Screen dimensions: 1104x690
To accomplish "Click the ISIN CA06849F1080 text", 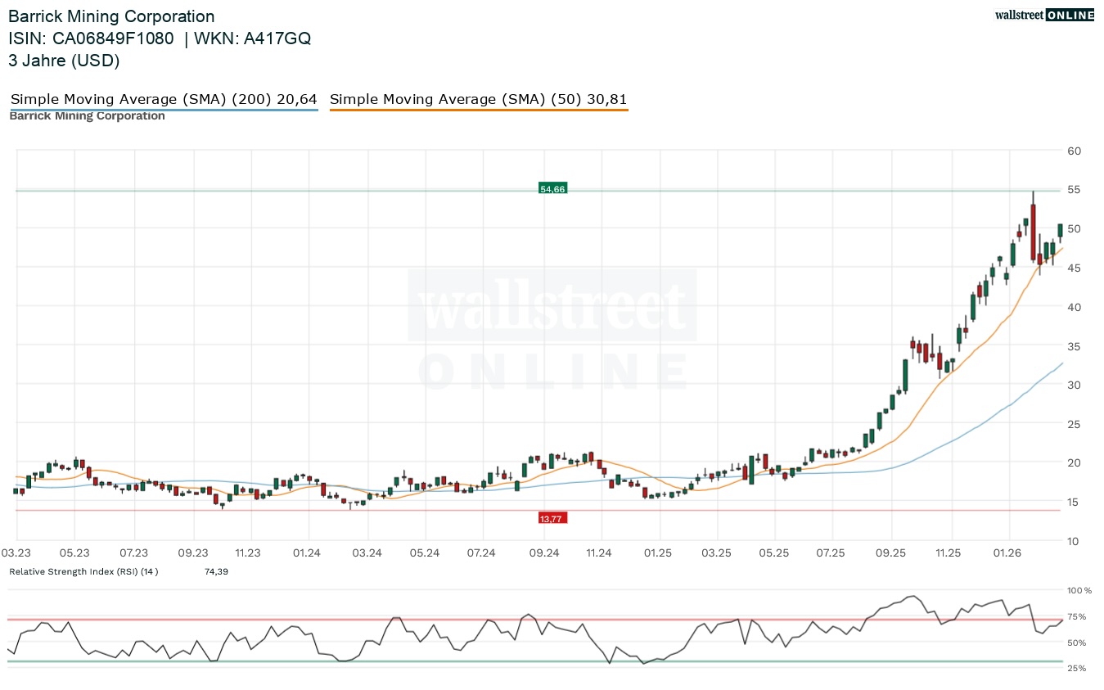I will coord(91,38).
